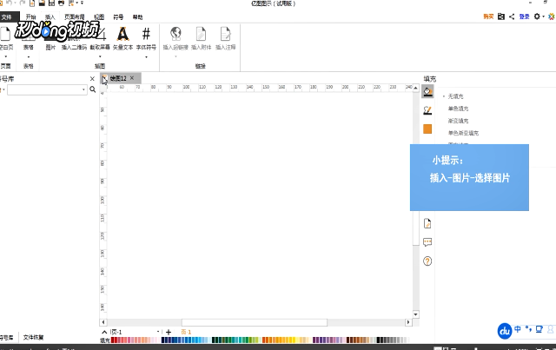
Task: Expand the 截取屏幕 dropdown arrow
Action: pos(100,56)
